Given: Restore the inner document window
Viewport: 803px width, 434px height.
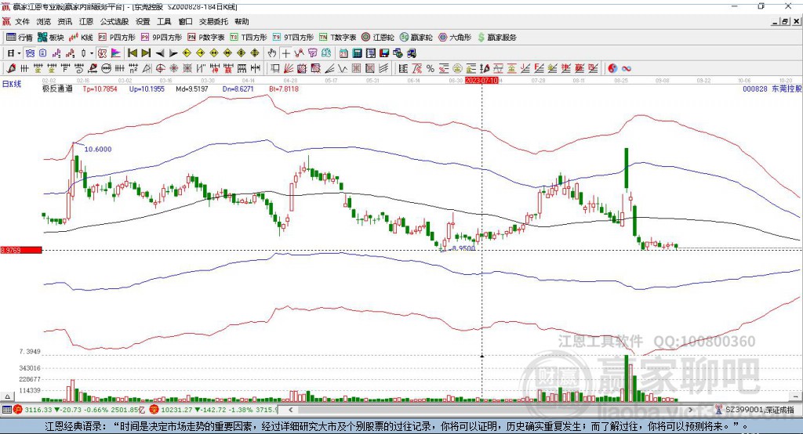Looking at the screenshot, I should click(x=785, y=21).
